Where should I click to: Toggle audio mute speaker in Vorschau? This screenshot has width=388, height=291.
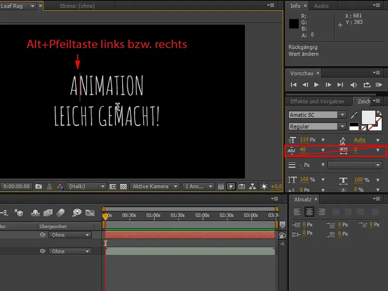click(354, 85)
